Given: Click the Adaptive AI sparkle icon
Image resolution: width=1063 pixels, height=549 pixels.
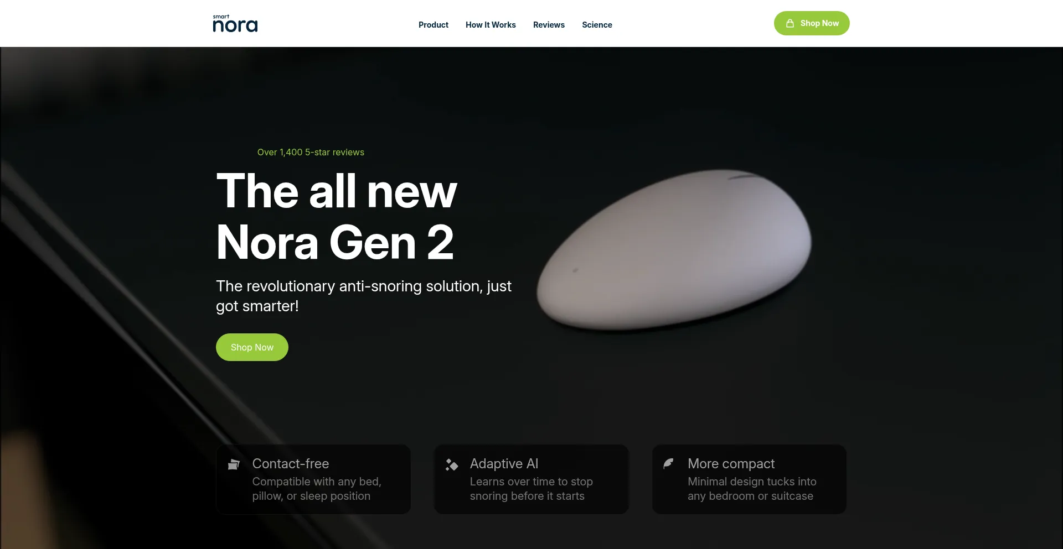Looking at the screenshot, I should 452,464.
